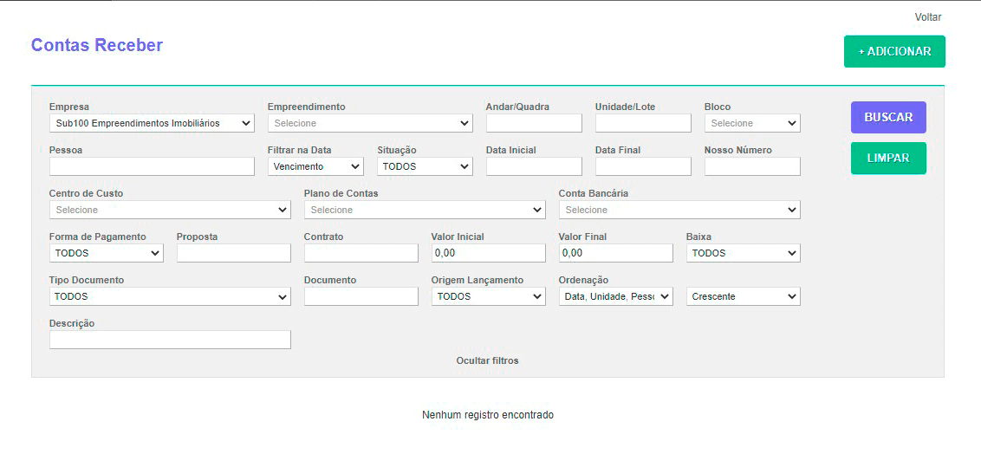Image resolution: width=981 pixels, height=467 pixels.
Task: Go back using the Voltar link
Action: [927, 17]
